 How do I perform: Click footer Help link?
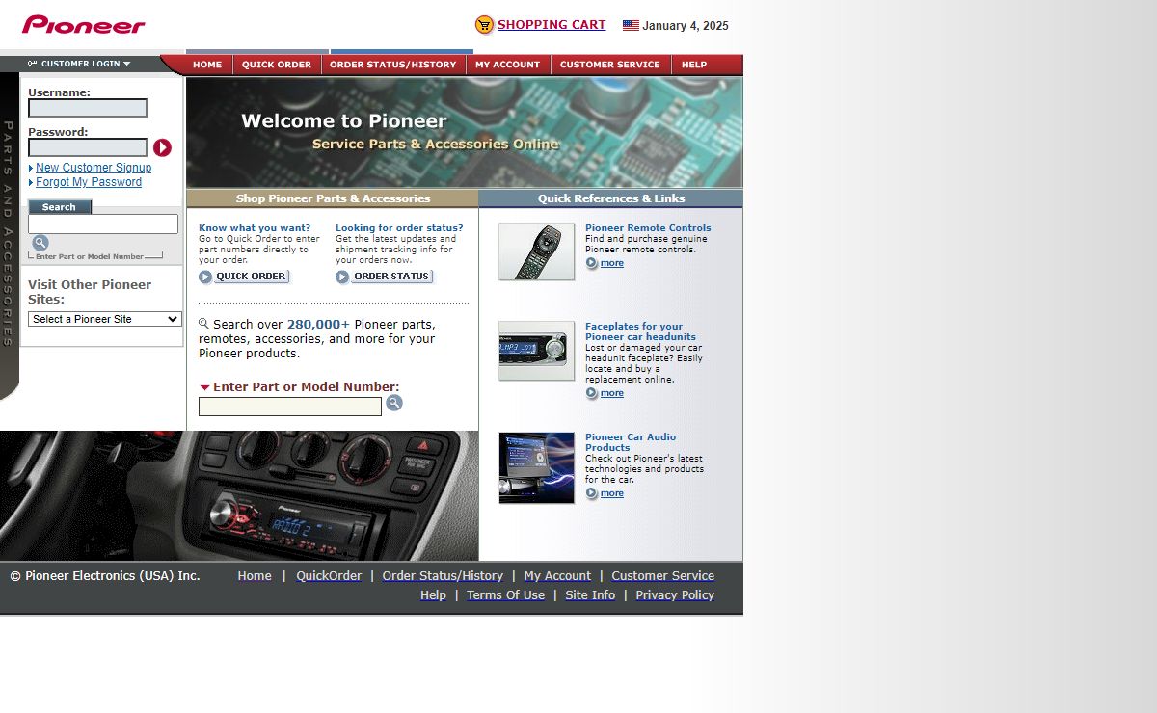click(433, 595)
